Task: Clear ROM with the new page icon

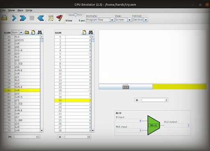Action: click(x=33, y=32)
